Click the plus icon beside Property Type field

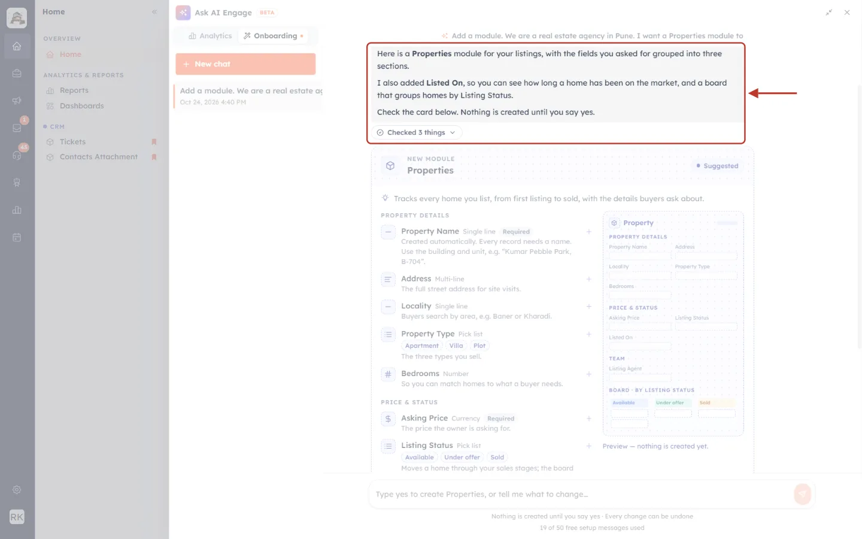point(588,334)
